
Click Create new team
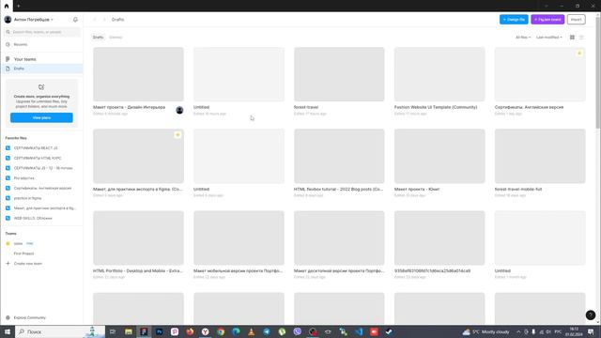[x=27, y=264]
